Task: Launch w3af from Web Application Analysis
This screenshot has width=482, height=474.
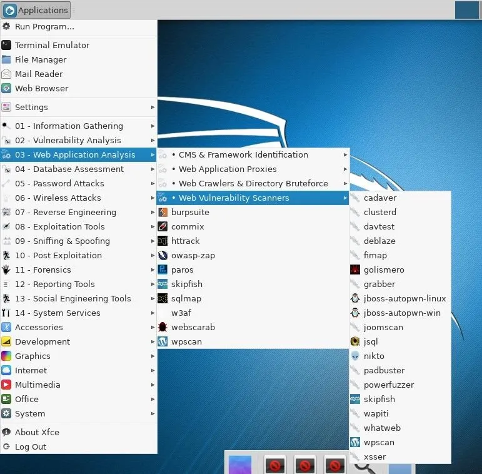Action: [253, 313]
